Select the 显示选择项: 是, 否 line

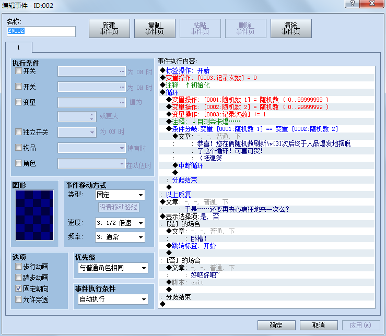click(267, 217)
